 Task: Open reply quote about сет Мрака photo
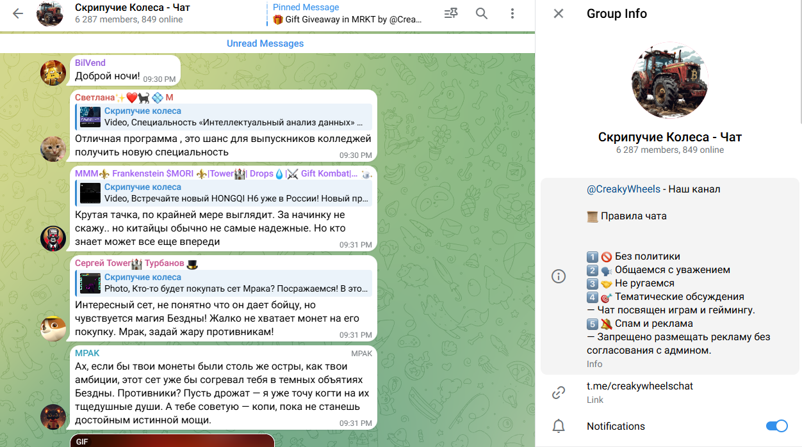click(224, 283)
